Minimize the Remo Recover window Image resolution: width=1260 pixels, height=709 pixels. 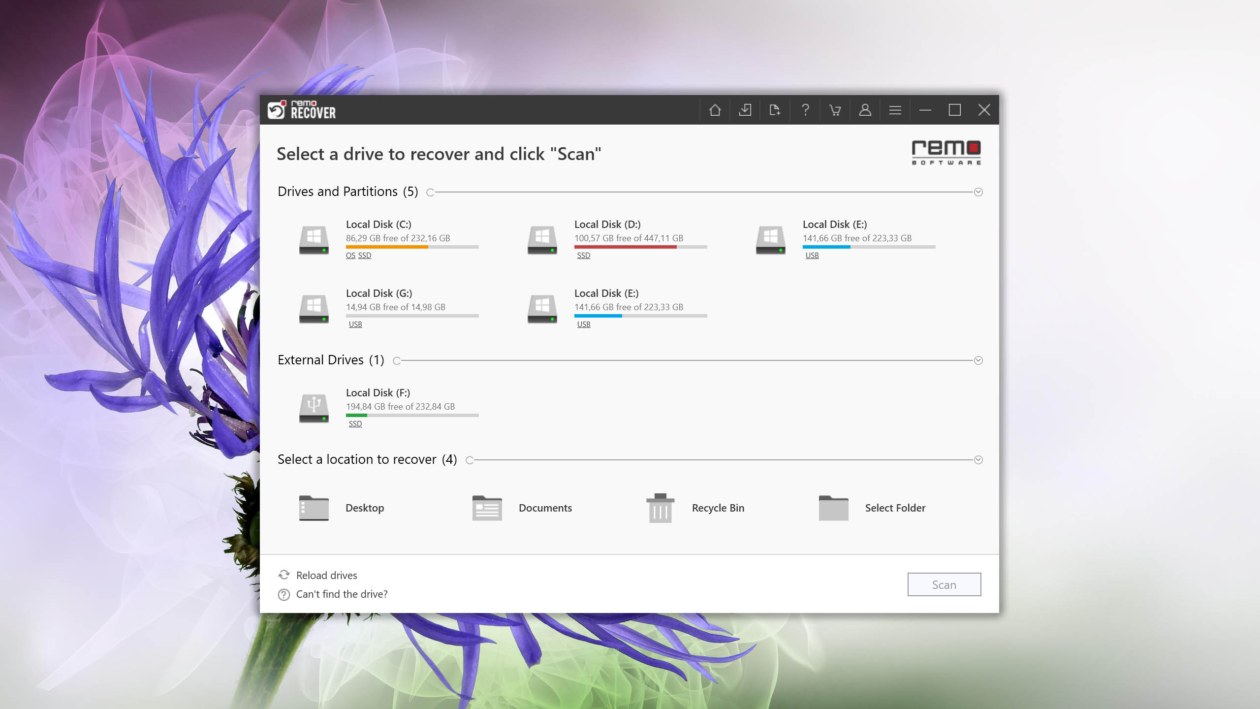point(925,110)
